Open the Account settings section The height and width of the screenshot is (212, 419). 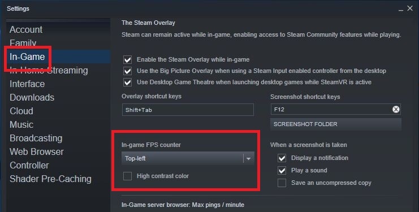[x=26, y=29]
